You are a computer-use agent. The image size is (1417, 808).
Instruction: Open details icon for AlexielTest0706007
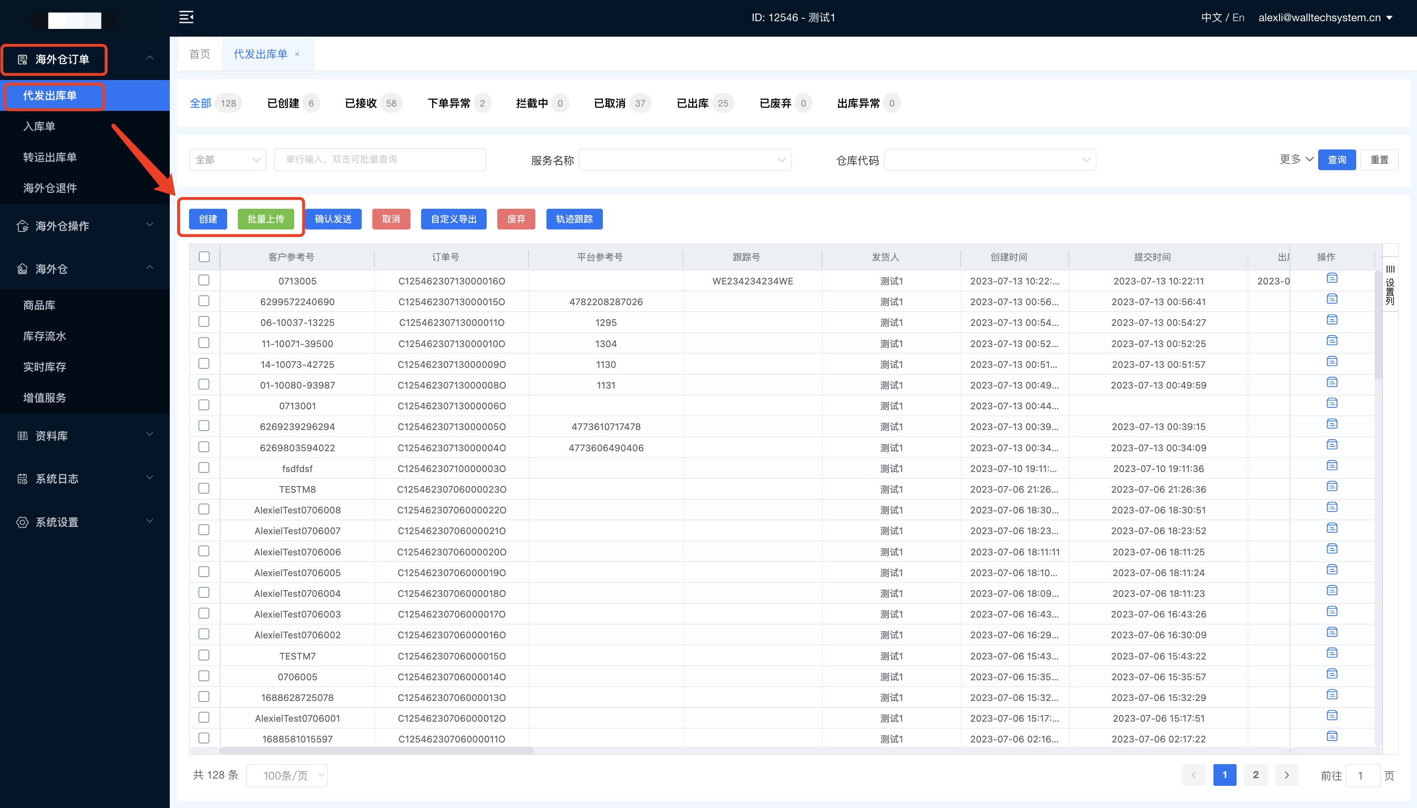[1332, 528]
